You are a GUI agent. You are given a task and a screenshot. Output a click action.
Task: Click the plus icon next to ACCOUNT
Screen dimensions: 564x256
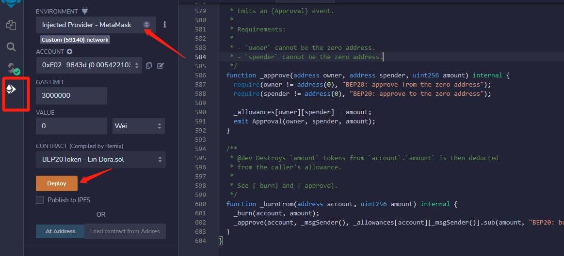(69, 52)
